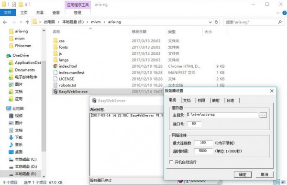Expand the address bar history dropdown
This screenshot has width=287, height=185.
210,22
